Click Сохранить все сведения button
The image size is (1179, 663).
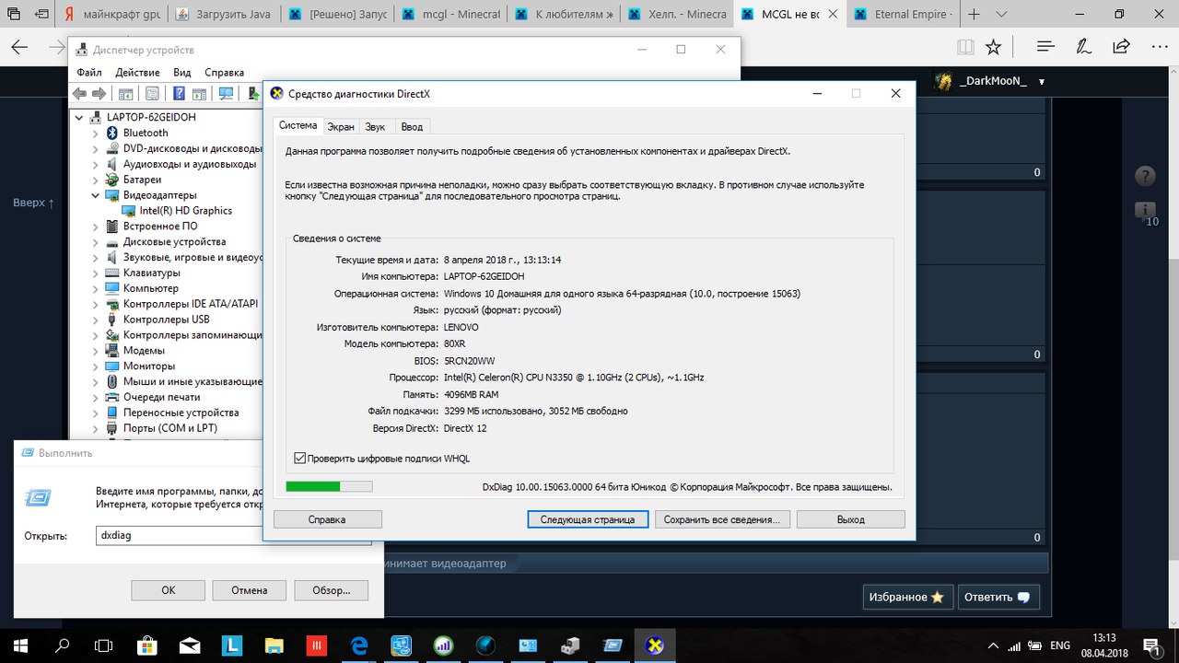pyautogui.click(x=722, y=519)
